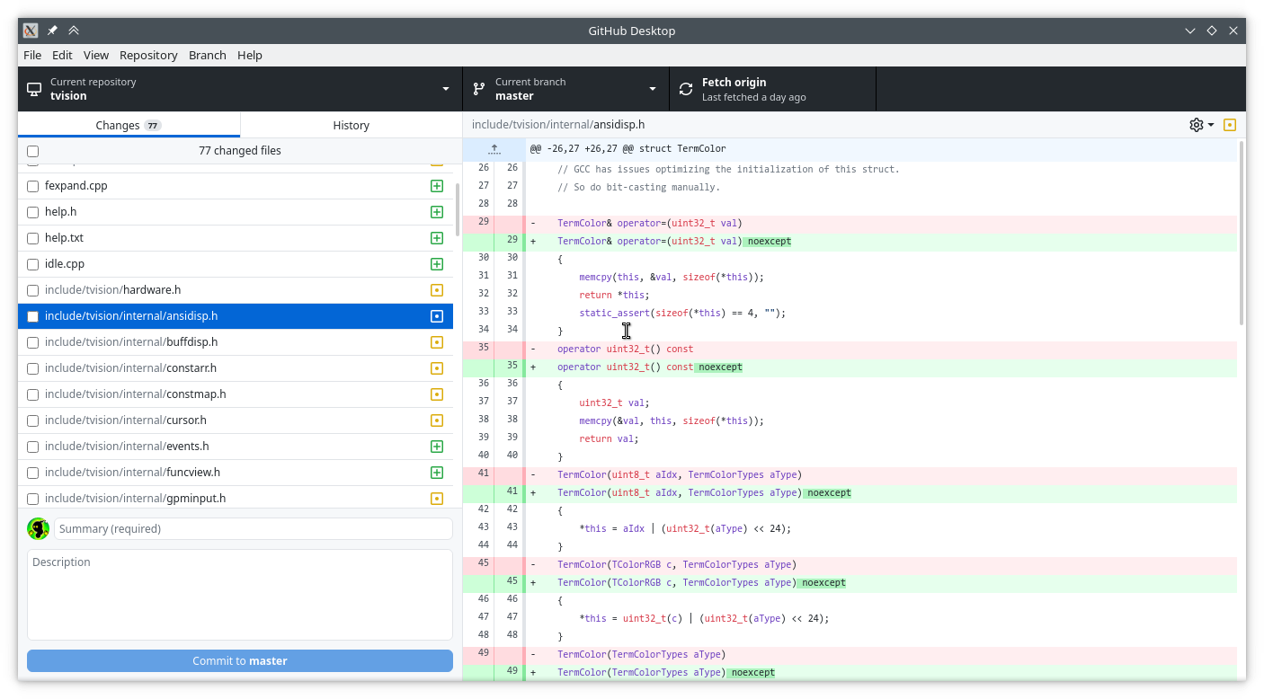Click the added status icon for help.h
This screenshot has width=1264, height=699.
[x=437, y=212]
